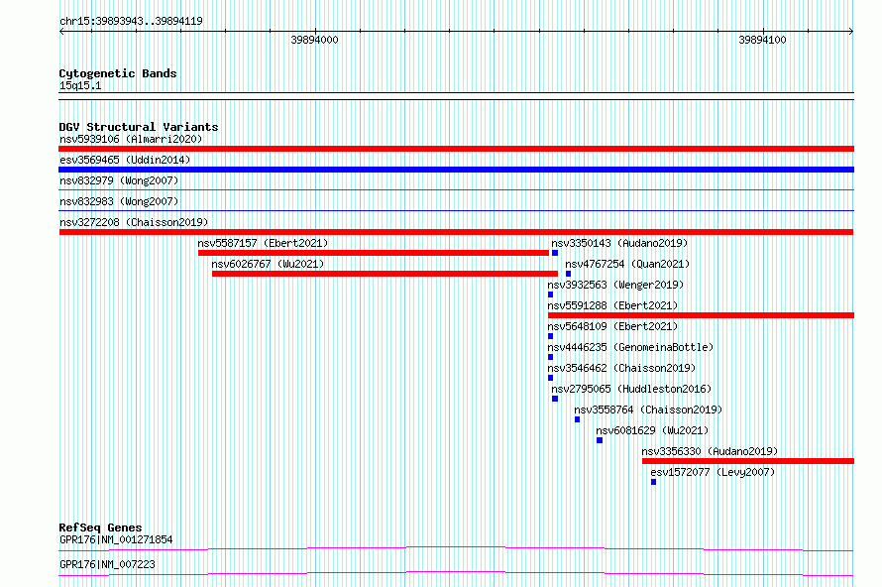Open nsv3932563 (Wenger2019) label
The image size is (882, 587).
click(615, 285)
